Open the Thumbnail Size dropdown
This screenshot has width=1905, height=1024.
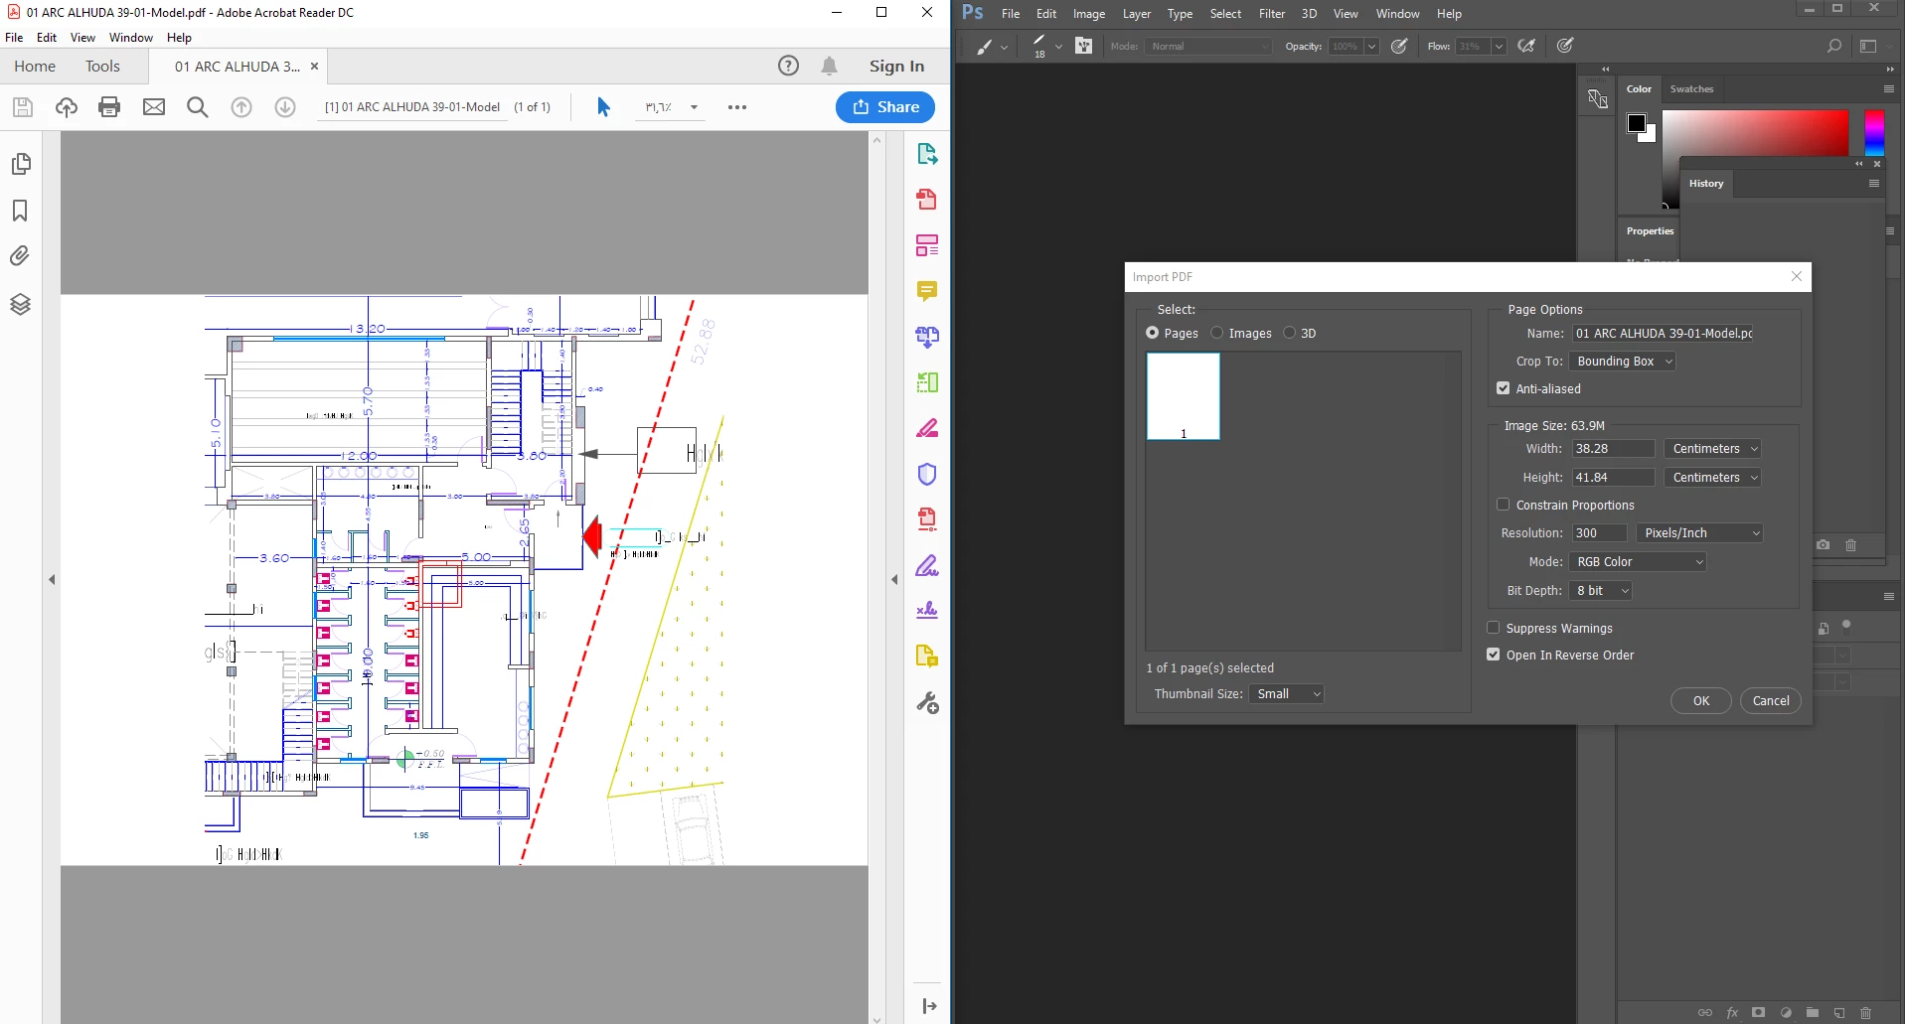click(x=1286, y=694)
